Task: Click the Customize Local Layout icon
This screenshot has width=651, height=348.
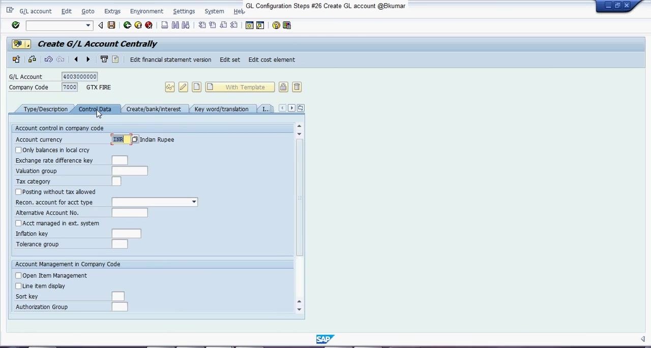Action: pyautogui.click(x=287, y=25)
